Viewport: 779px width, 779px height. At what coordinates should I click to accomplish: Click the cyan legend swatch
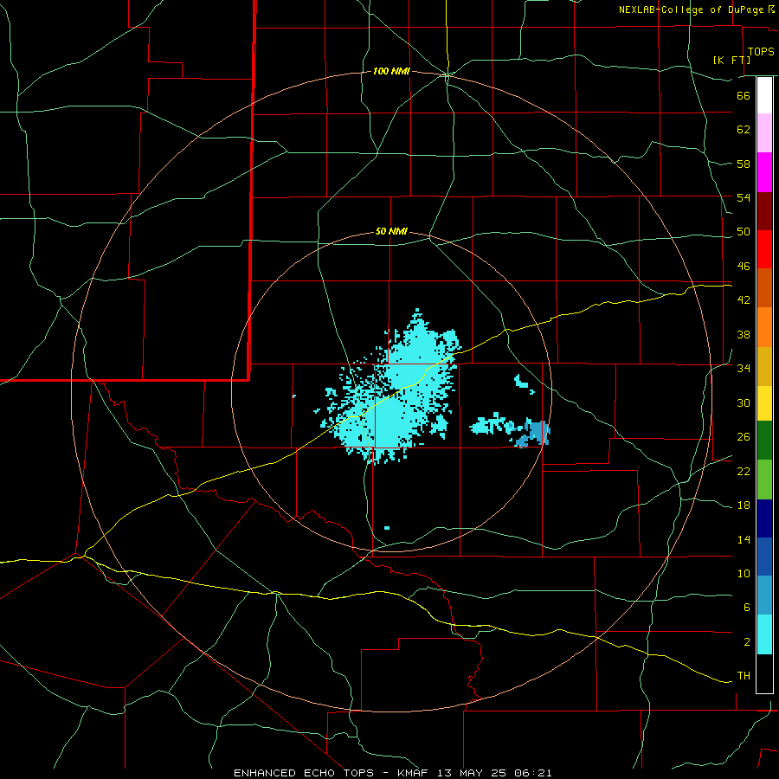(x=764, y=634)
